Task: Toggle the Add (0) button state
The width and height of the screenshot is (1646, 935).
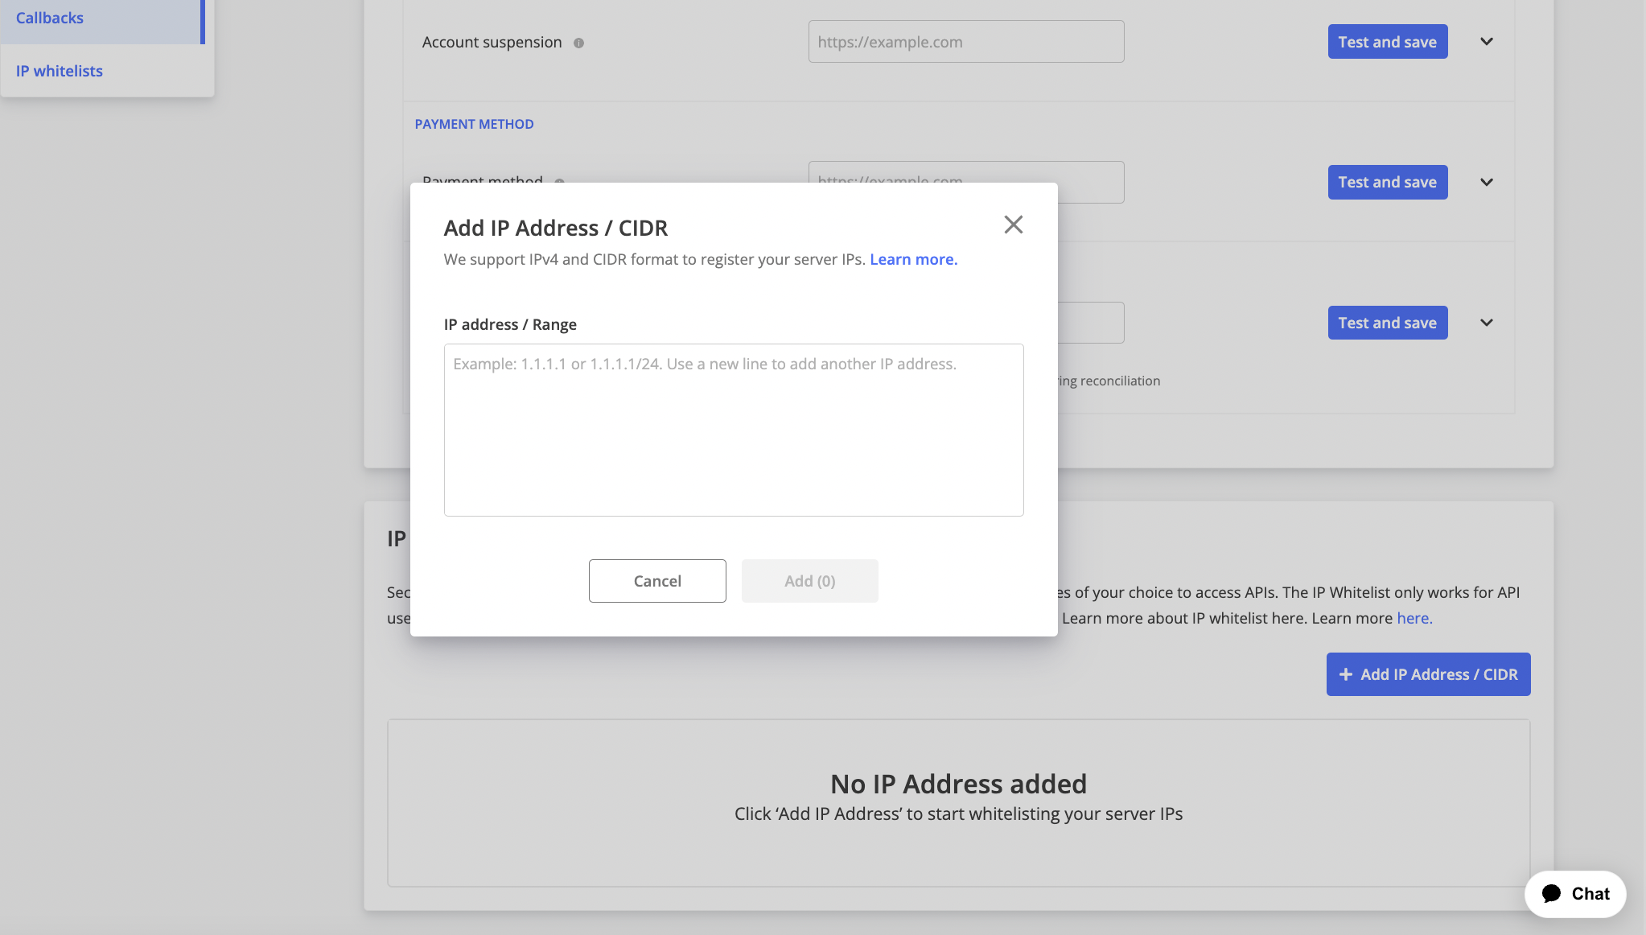Action: click(x=809, y=580)
